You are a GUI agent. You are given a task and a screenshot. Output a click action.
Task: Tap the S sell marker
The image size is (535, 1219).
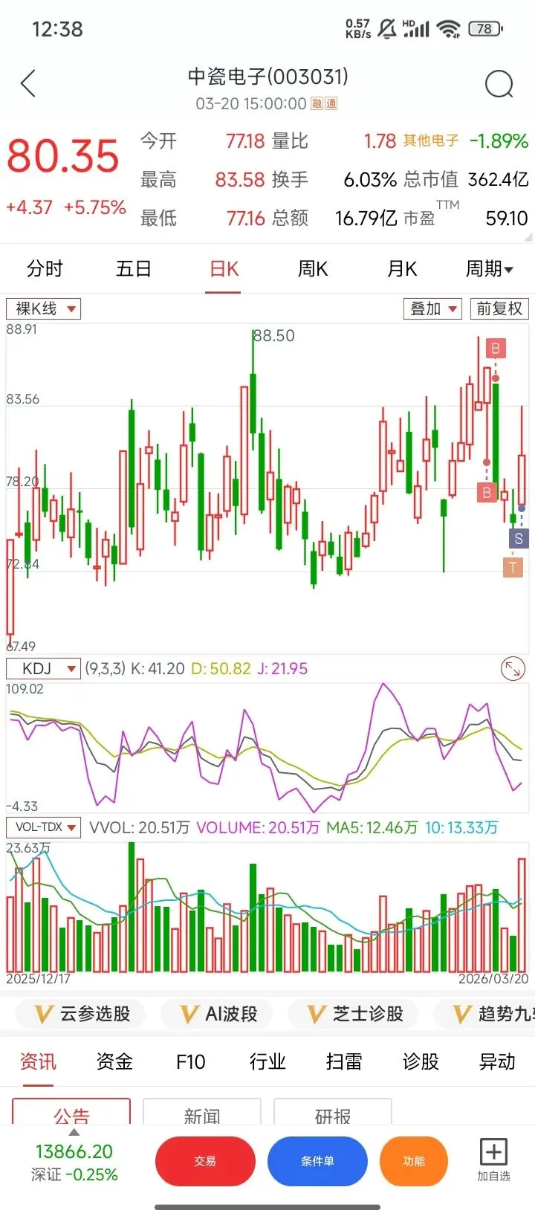[519, 539]
